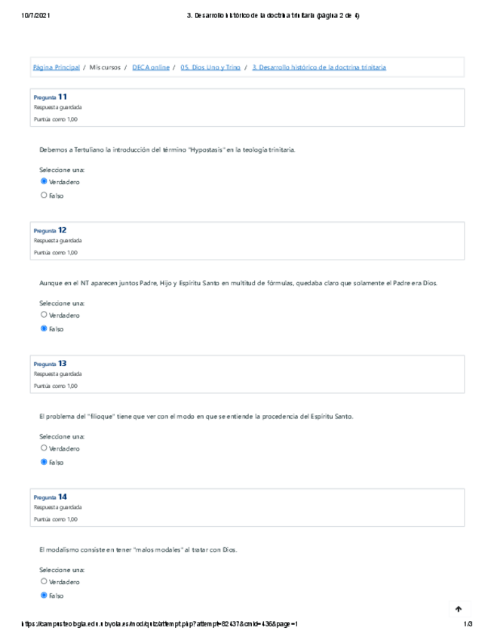Open 05. Dios Uno y Trino breadcrumb
The height and width of the screenshot is (640, 494).
pyautogui.click(x=210, y=67)
